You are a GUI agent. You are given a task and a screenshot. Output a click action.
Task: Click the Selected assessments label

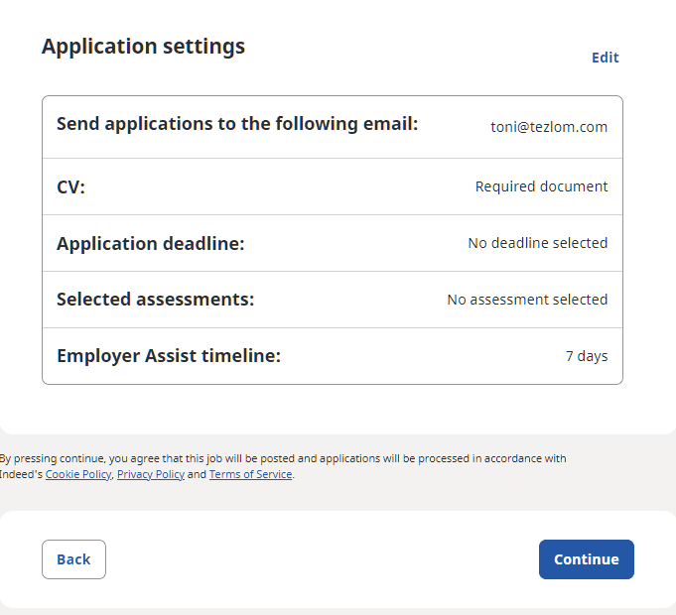(155, 300)
